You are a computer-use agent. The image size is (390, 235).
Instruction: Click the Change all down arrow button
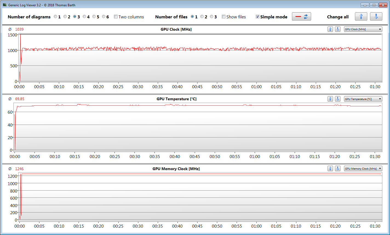point(376,17)
